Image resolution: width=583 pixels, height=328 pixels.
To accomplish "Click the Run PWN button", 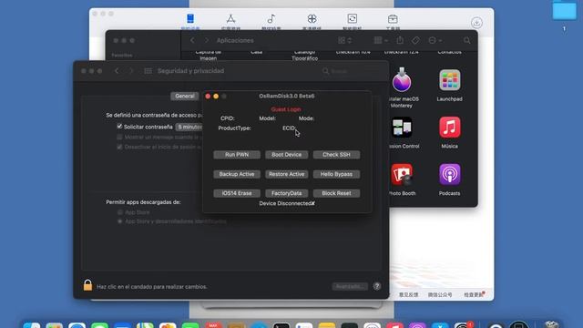I will point(237,154).
